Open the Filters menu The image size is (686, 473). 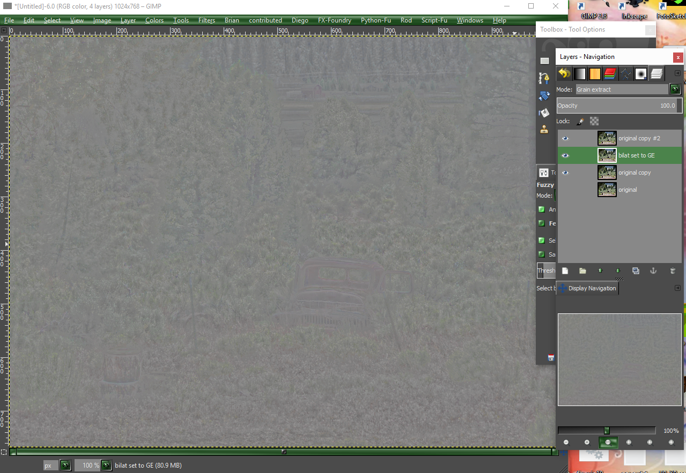tap(206, 20)
